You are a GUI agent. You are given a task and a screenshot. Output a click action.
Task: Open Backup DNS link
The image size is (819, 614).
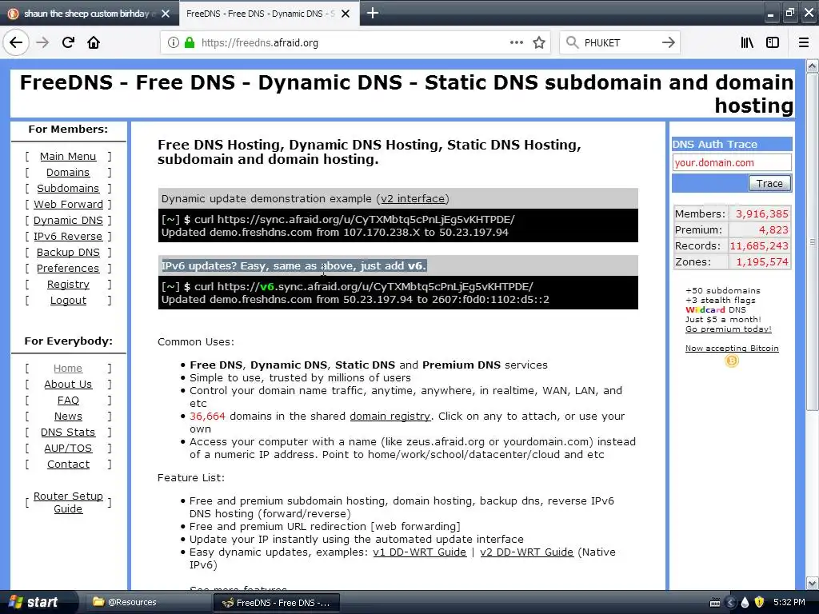coord(68,252)
